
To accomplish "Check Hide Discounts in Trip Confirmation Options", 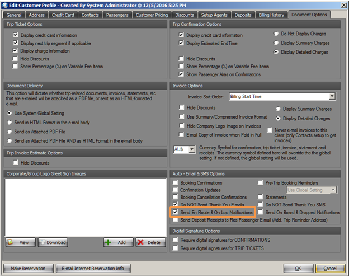I will click(x=181, y=59).
